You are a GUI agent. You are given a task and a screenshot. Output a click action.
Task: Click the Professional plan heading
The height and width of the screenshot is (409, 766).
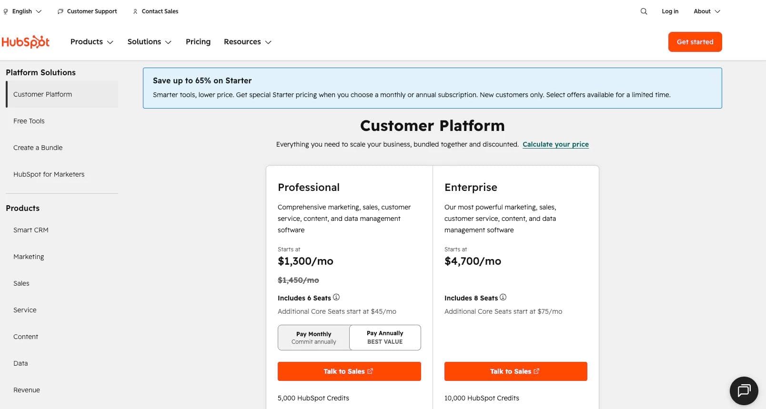tap(309, 187)
